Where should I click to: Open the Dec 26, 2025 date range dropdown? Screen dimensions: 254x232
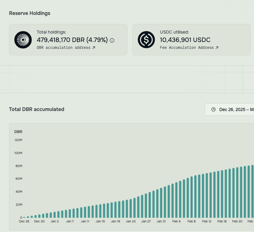click(x=232, y=110)
